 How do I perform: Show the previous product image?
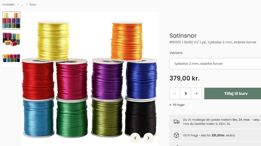coord(135,138)
